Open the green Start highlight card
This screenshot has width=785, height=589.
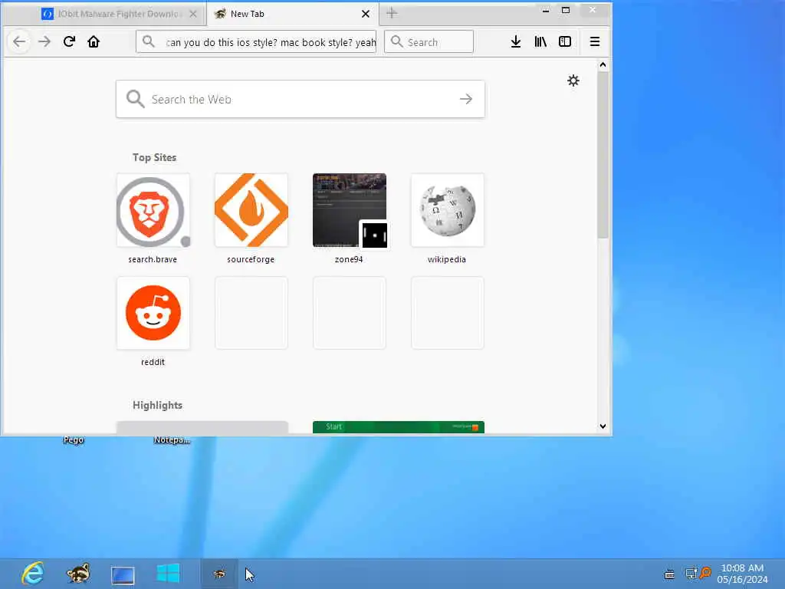(x=399, y=426)
